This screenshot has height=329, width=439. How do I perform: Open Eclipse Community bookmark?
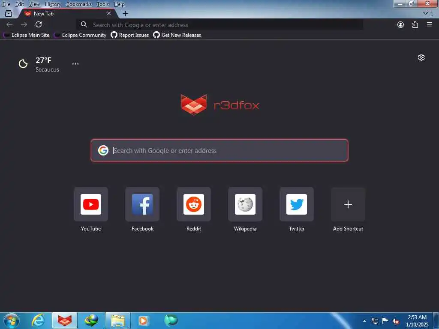click(80, 35)
